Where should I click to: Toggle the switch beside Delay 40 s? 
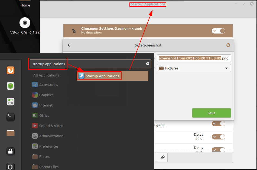pyautogui.click(x=219, y=137)
